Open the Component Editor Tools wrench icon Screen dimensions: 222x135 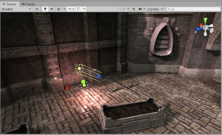pyautogui.click(x=134, y=9)
